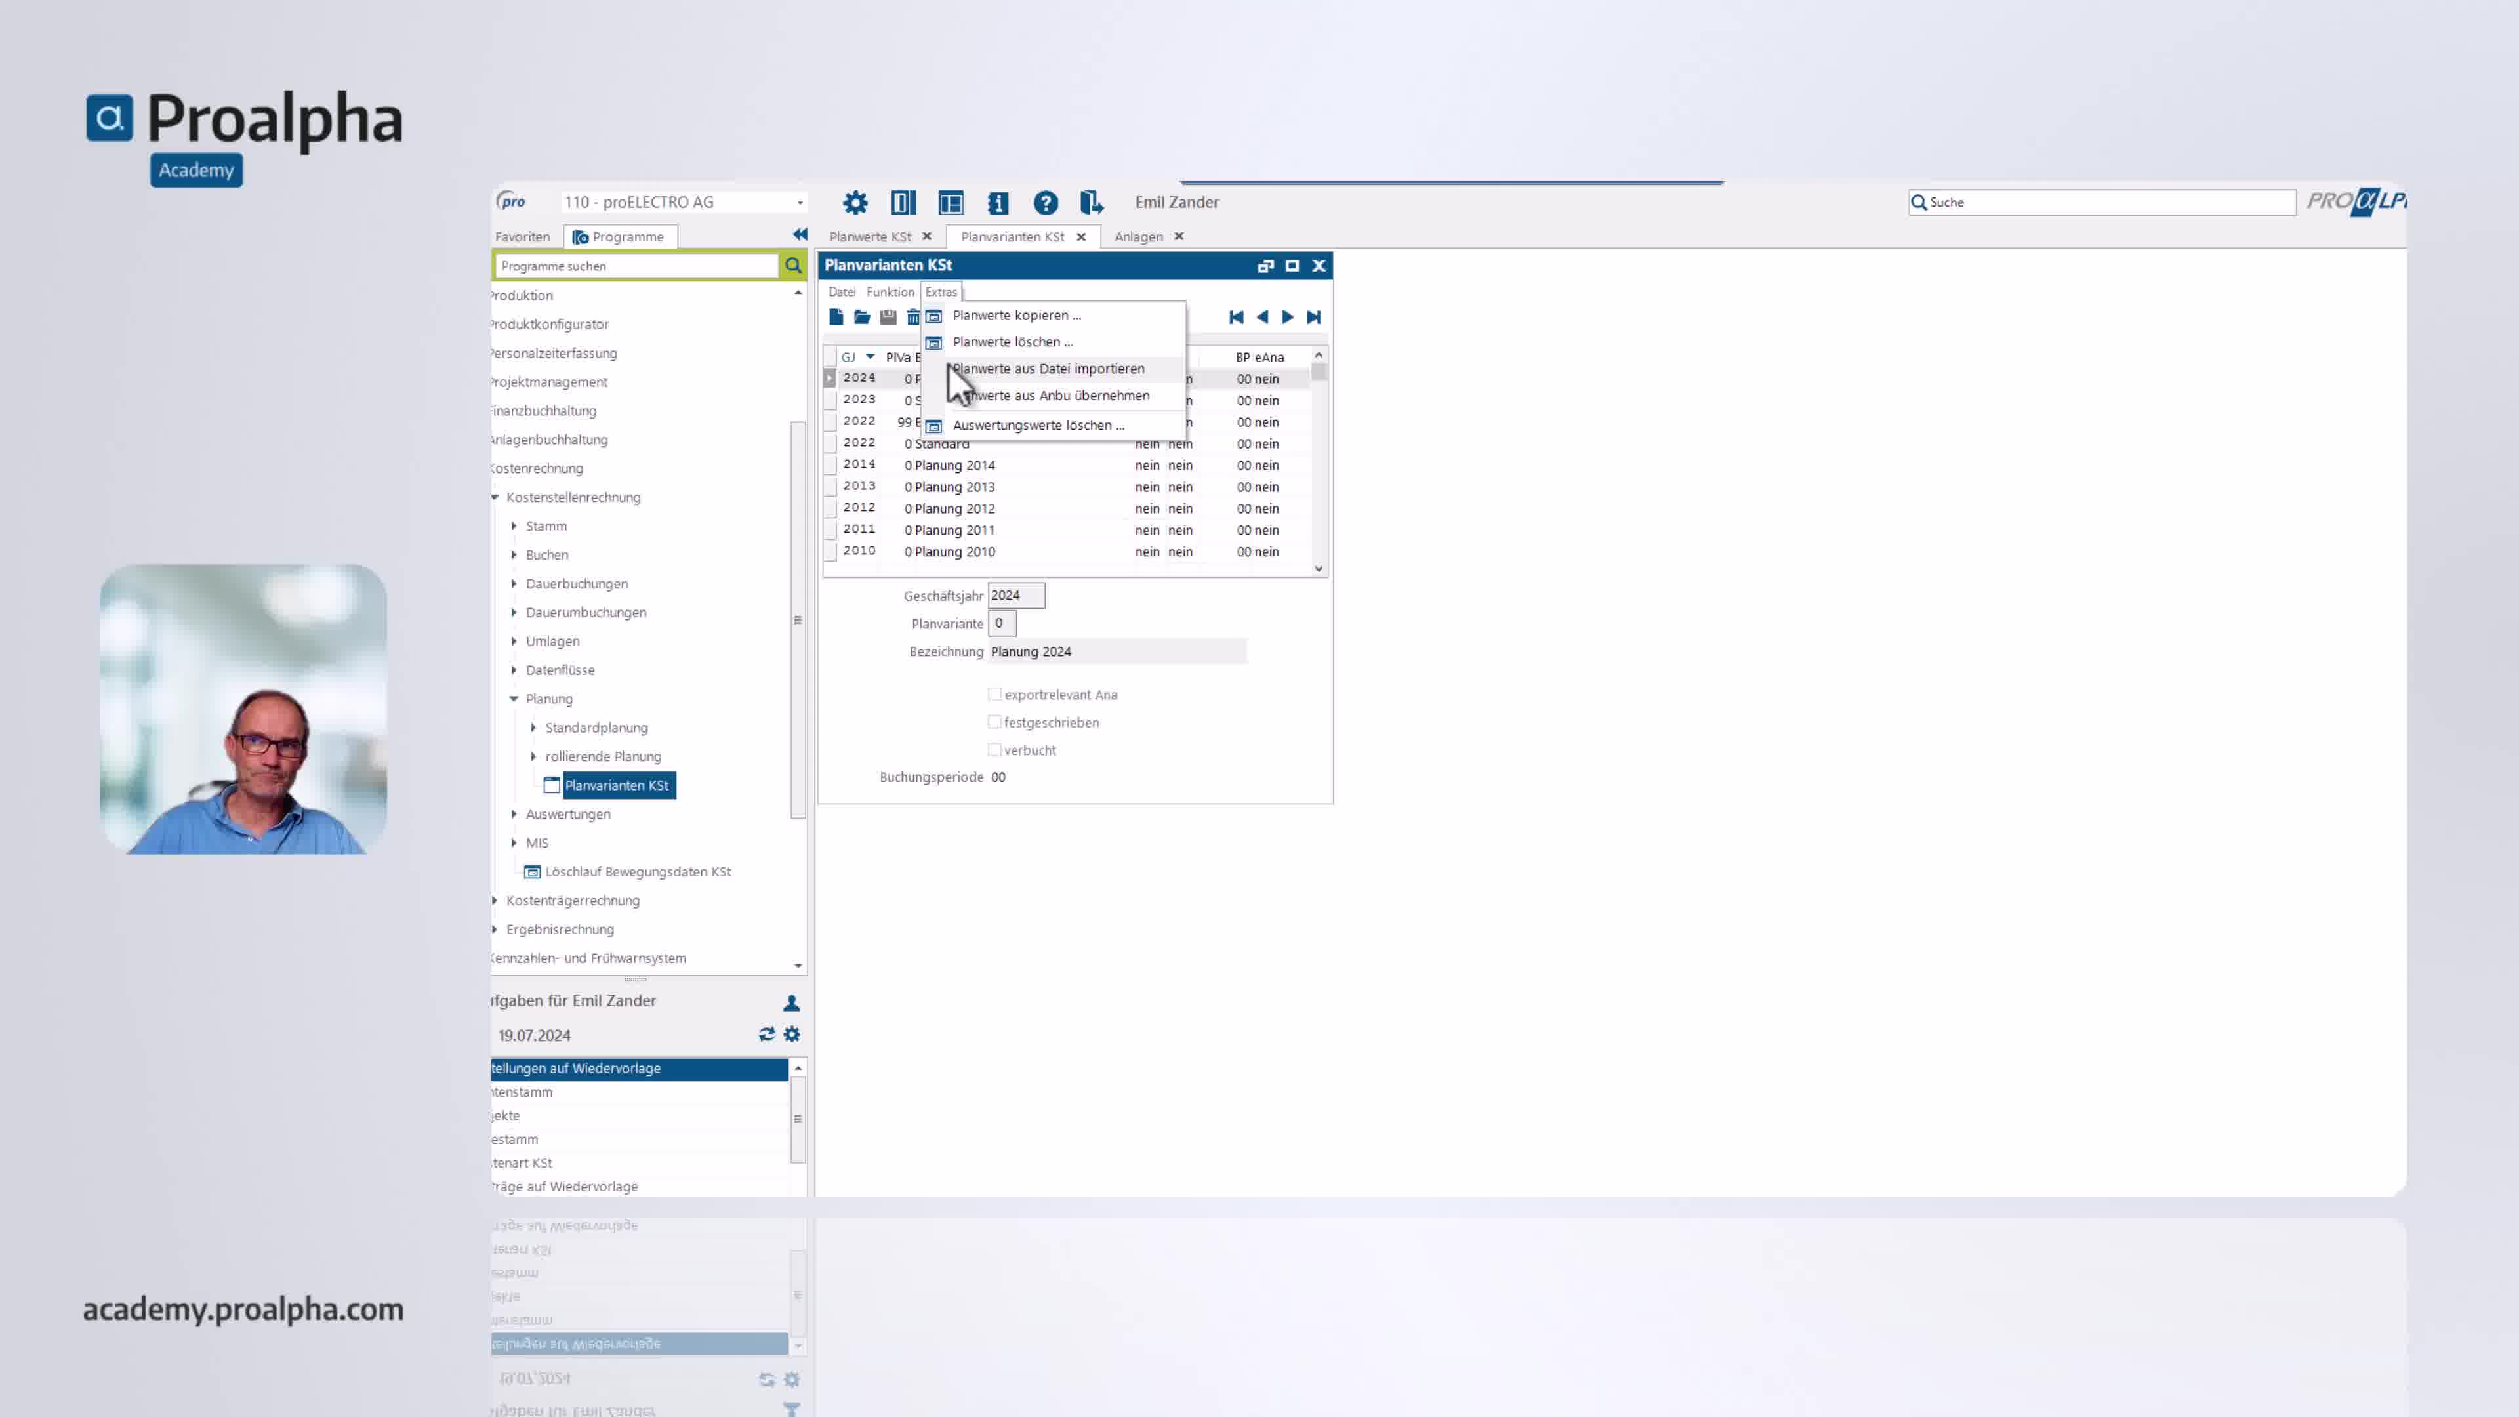The image size is (2519, 1417).
Task: Click the new document icon in Planvarianten KSt
Action: click(x=836, y=317)
